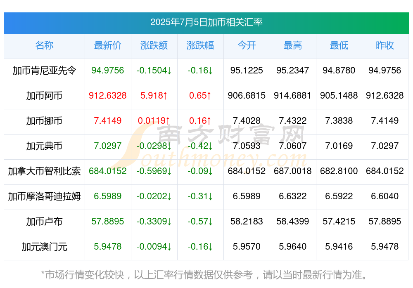
Task: Click the change value -0.5969↓
Action: (154, 171)
